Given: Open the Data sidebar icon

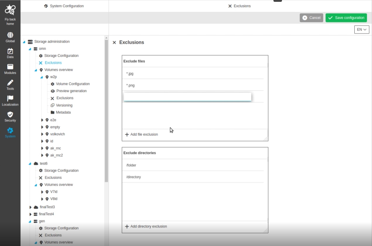Looking at the screenshot, I should [10, 51].
